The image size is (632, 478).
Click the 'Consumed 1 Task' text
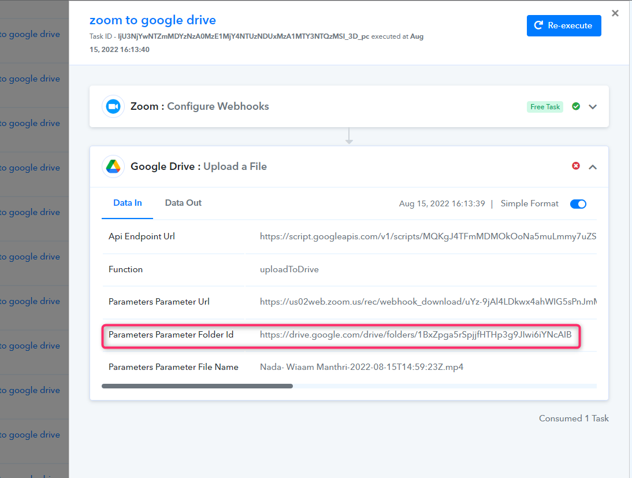tap(574, 418)
